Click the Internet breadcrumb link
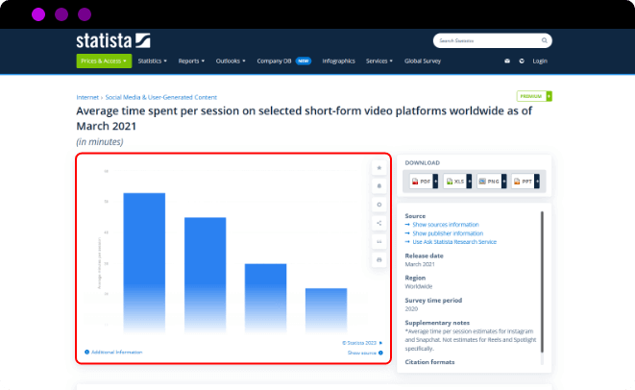The image size is (635, 390). (87, 97)
